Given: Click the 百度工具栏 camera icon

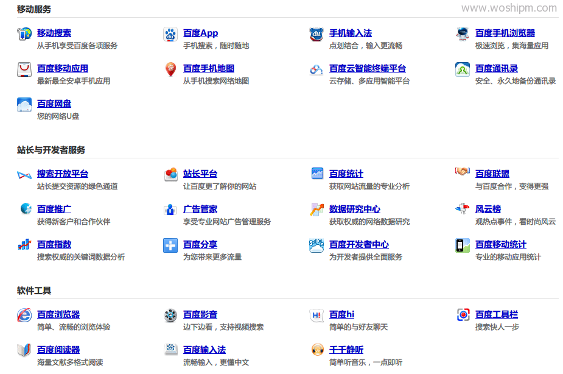Looking at the screenshot, I should pos(463,315).
